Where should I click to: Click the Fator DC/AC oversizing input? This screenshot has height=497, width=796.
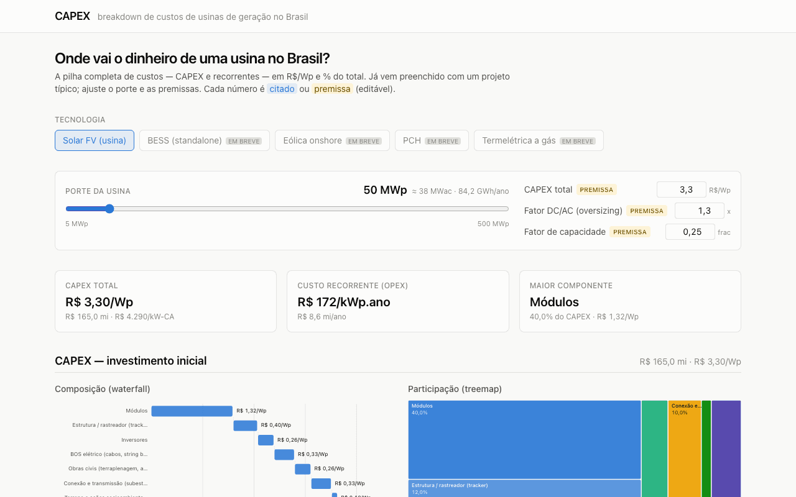click(700, 211)
